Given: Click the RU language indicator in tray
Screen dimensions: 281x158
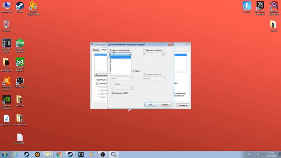Looking at the screenshot, I should click(x=249, y=154).
